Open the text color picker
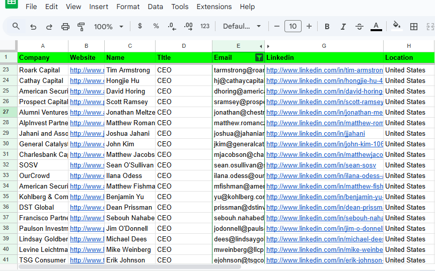The height and width of the screenshot is (271, 435). [376, 26]
